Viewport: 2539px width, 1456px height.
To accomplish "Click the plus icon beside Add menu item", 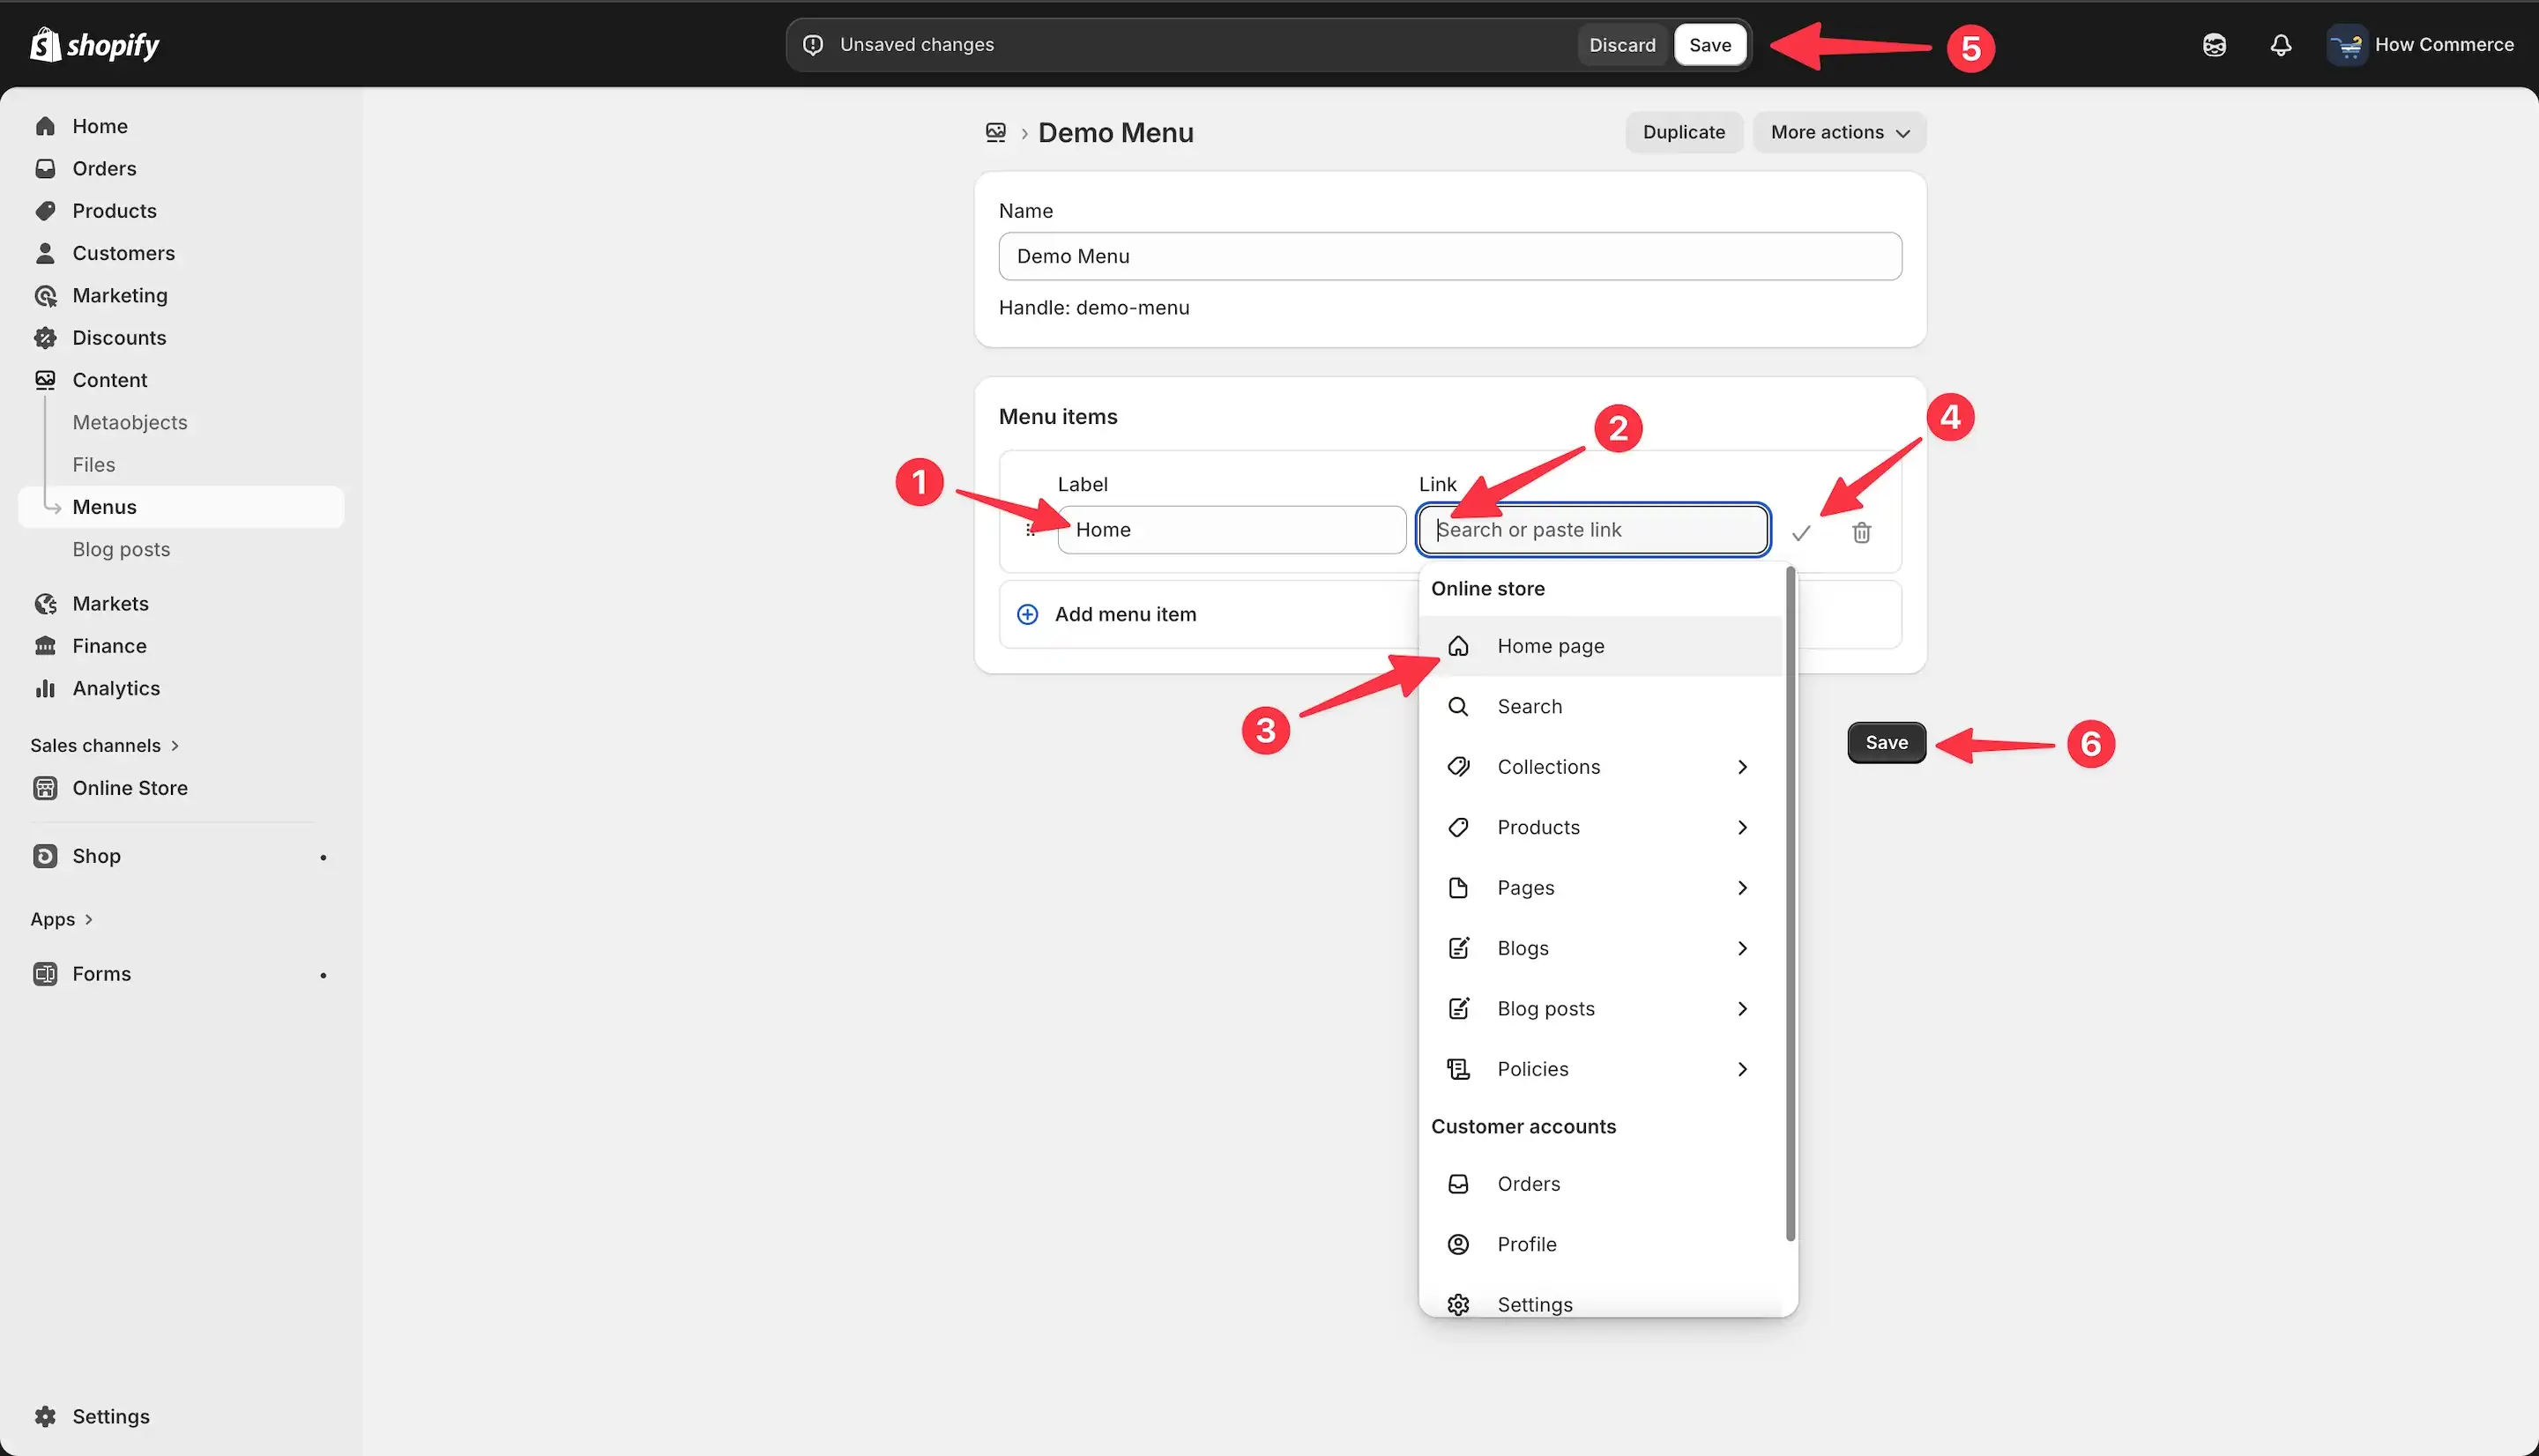I will point(1027,614).
